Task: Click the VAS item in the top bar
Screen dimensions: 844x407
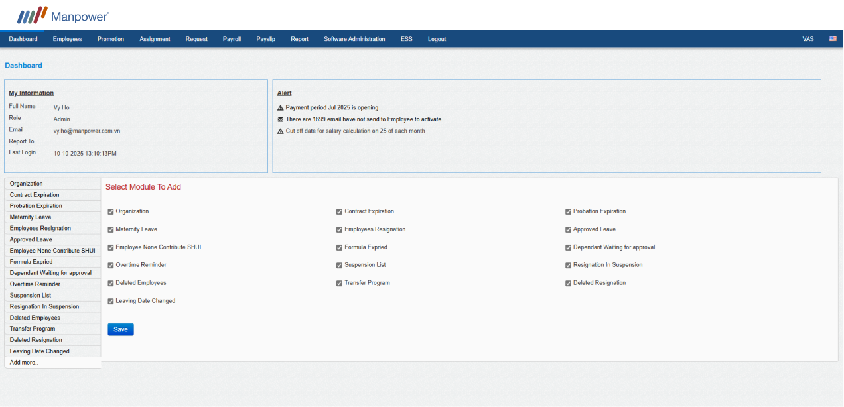Action: pos(808,39)
